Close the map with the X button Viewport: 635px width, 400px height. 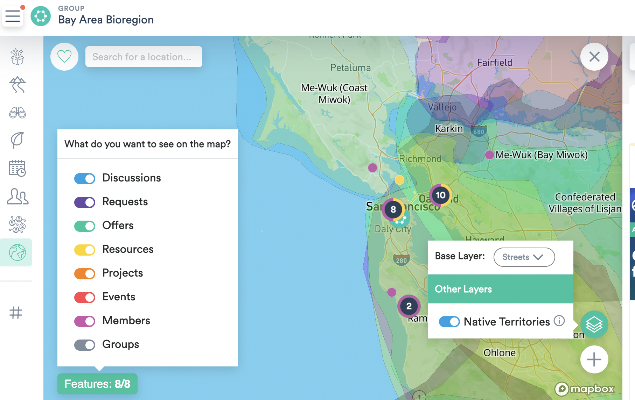click(594, 57)
